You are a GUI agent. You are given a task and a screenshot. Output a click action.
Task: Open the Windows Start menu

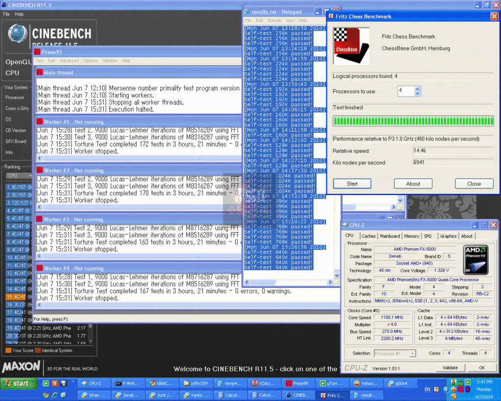point(19,383)
